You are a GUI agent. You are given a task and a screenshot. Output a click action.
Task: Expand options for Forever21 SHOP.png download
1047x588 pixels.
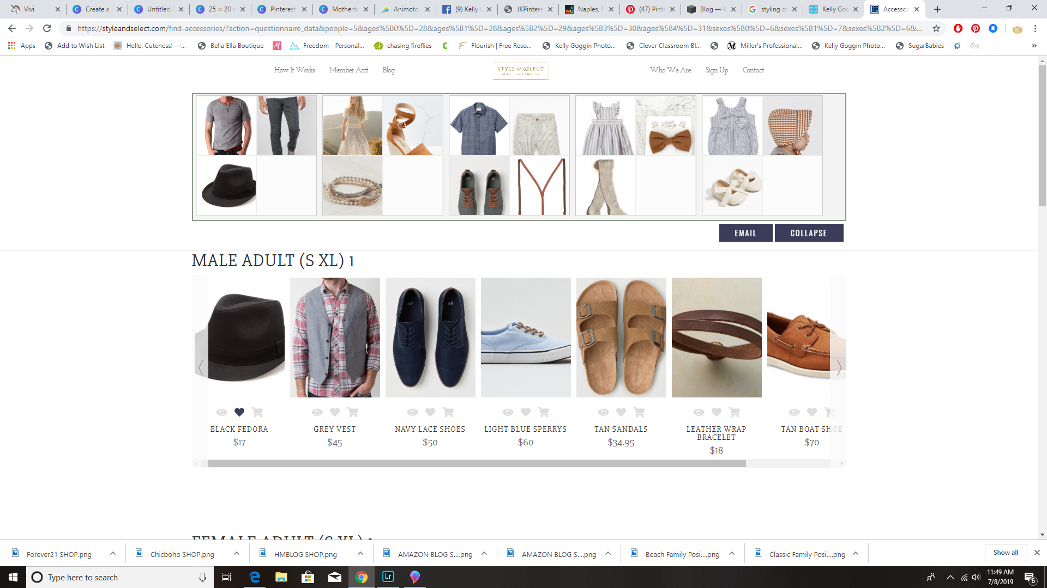click(x=112, y=554)
